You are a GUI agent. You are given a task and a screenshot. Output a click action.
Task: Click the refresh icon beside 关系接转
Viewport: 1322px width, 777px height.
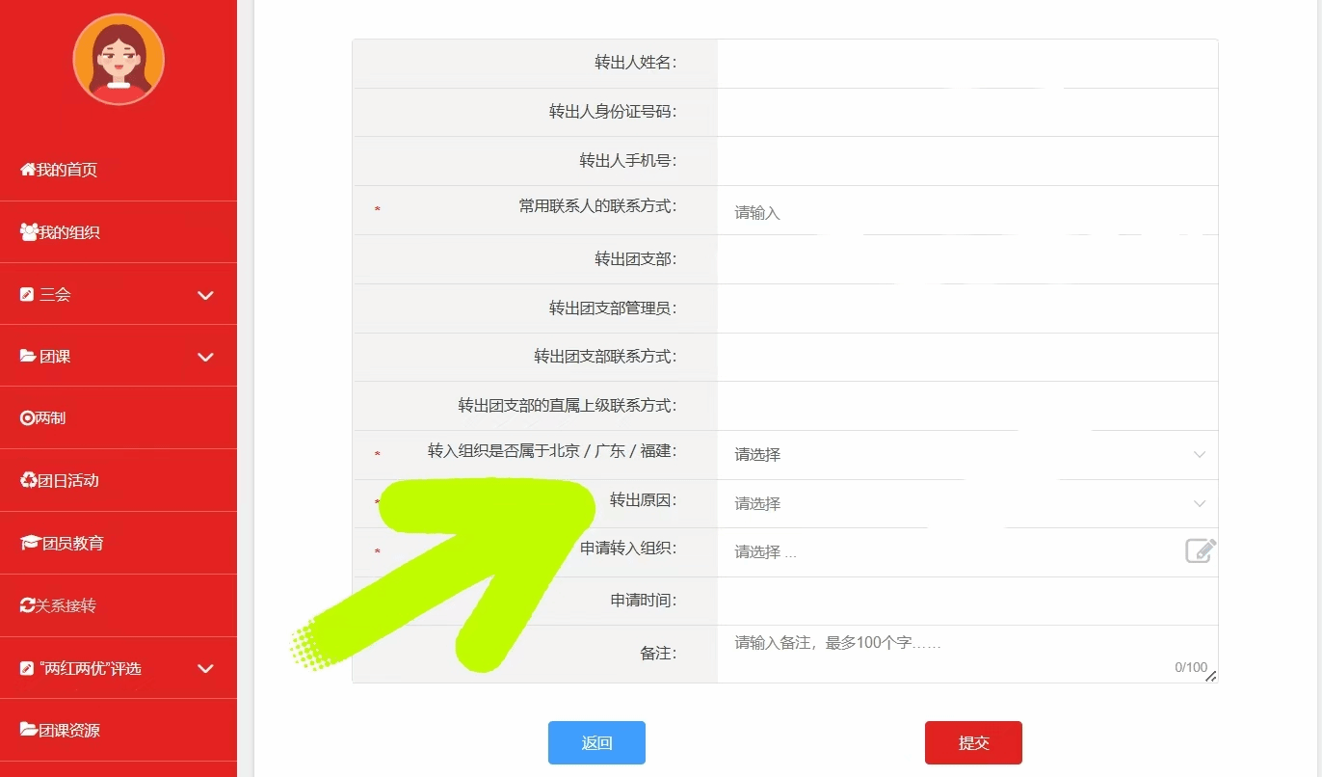28,605
